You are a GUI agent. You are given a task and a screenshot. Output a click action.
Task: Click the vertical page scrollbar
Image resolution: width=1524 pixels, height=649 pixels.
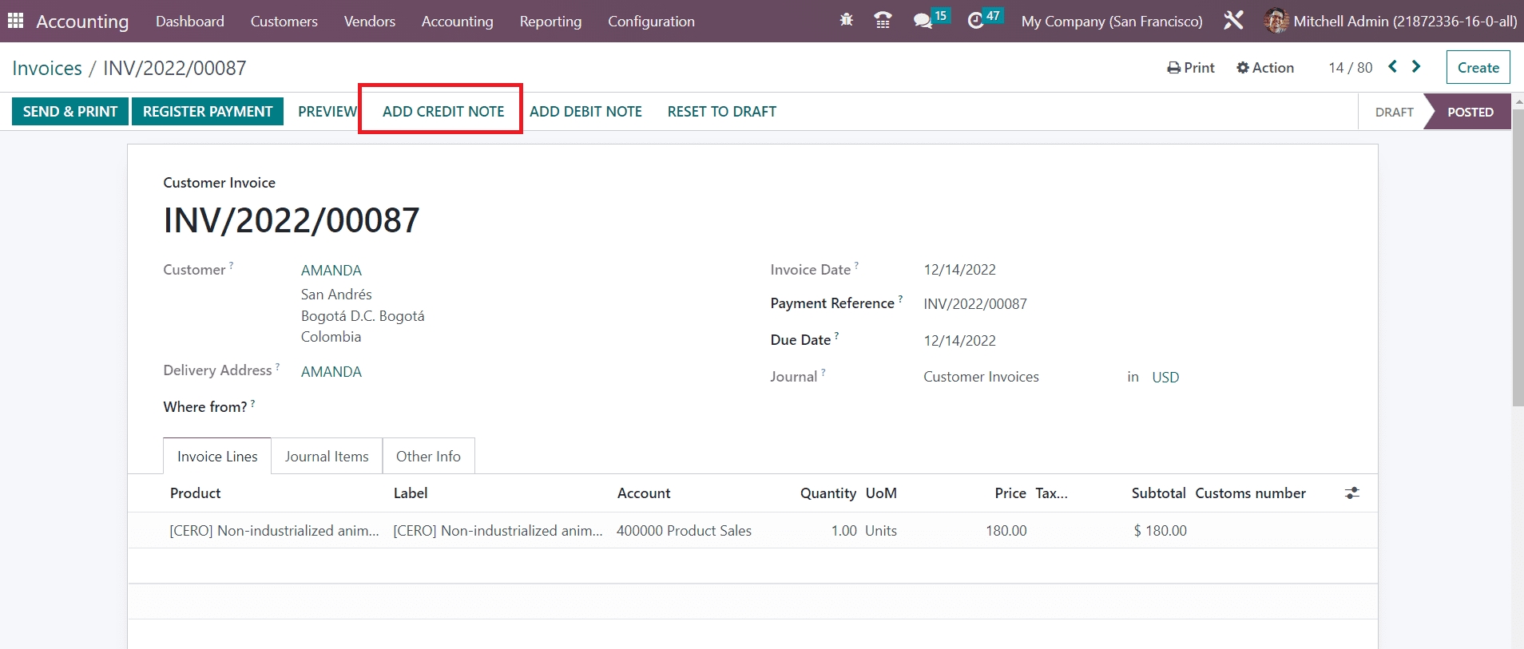tap(1518, 263)
